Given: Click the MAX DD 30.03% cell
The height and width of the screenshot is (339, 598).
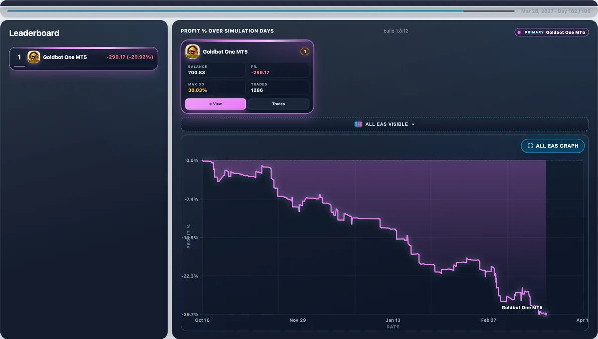Looking at the screenshot, I should click(x=216, y=87).
